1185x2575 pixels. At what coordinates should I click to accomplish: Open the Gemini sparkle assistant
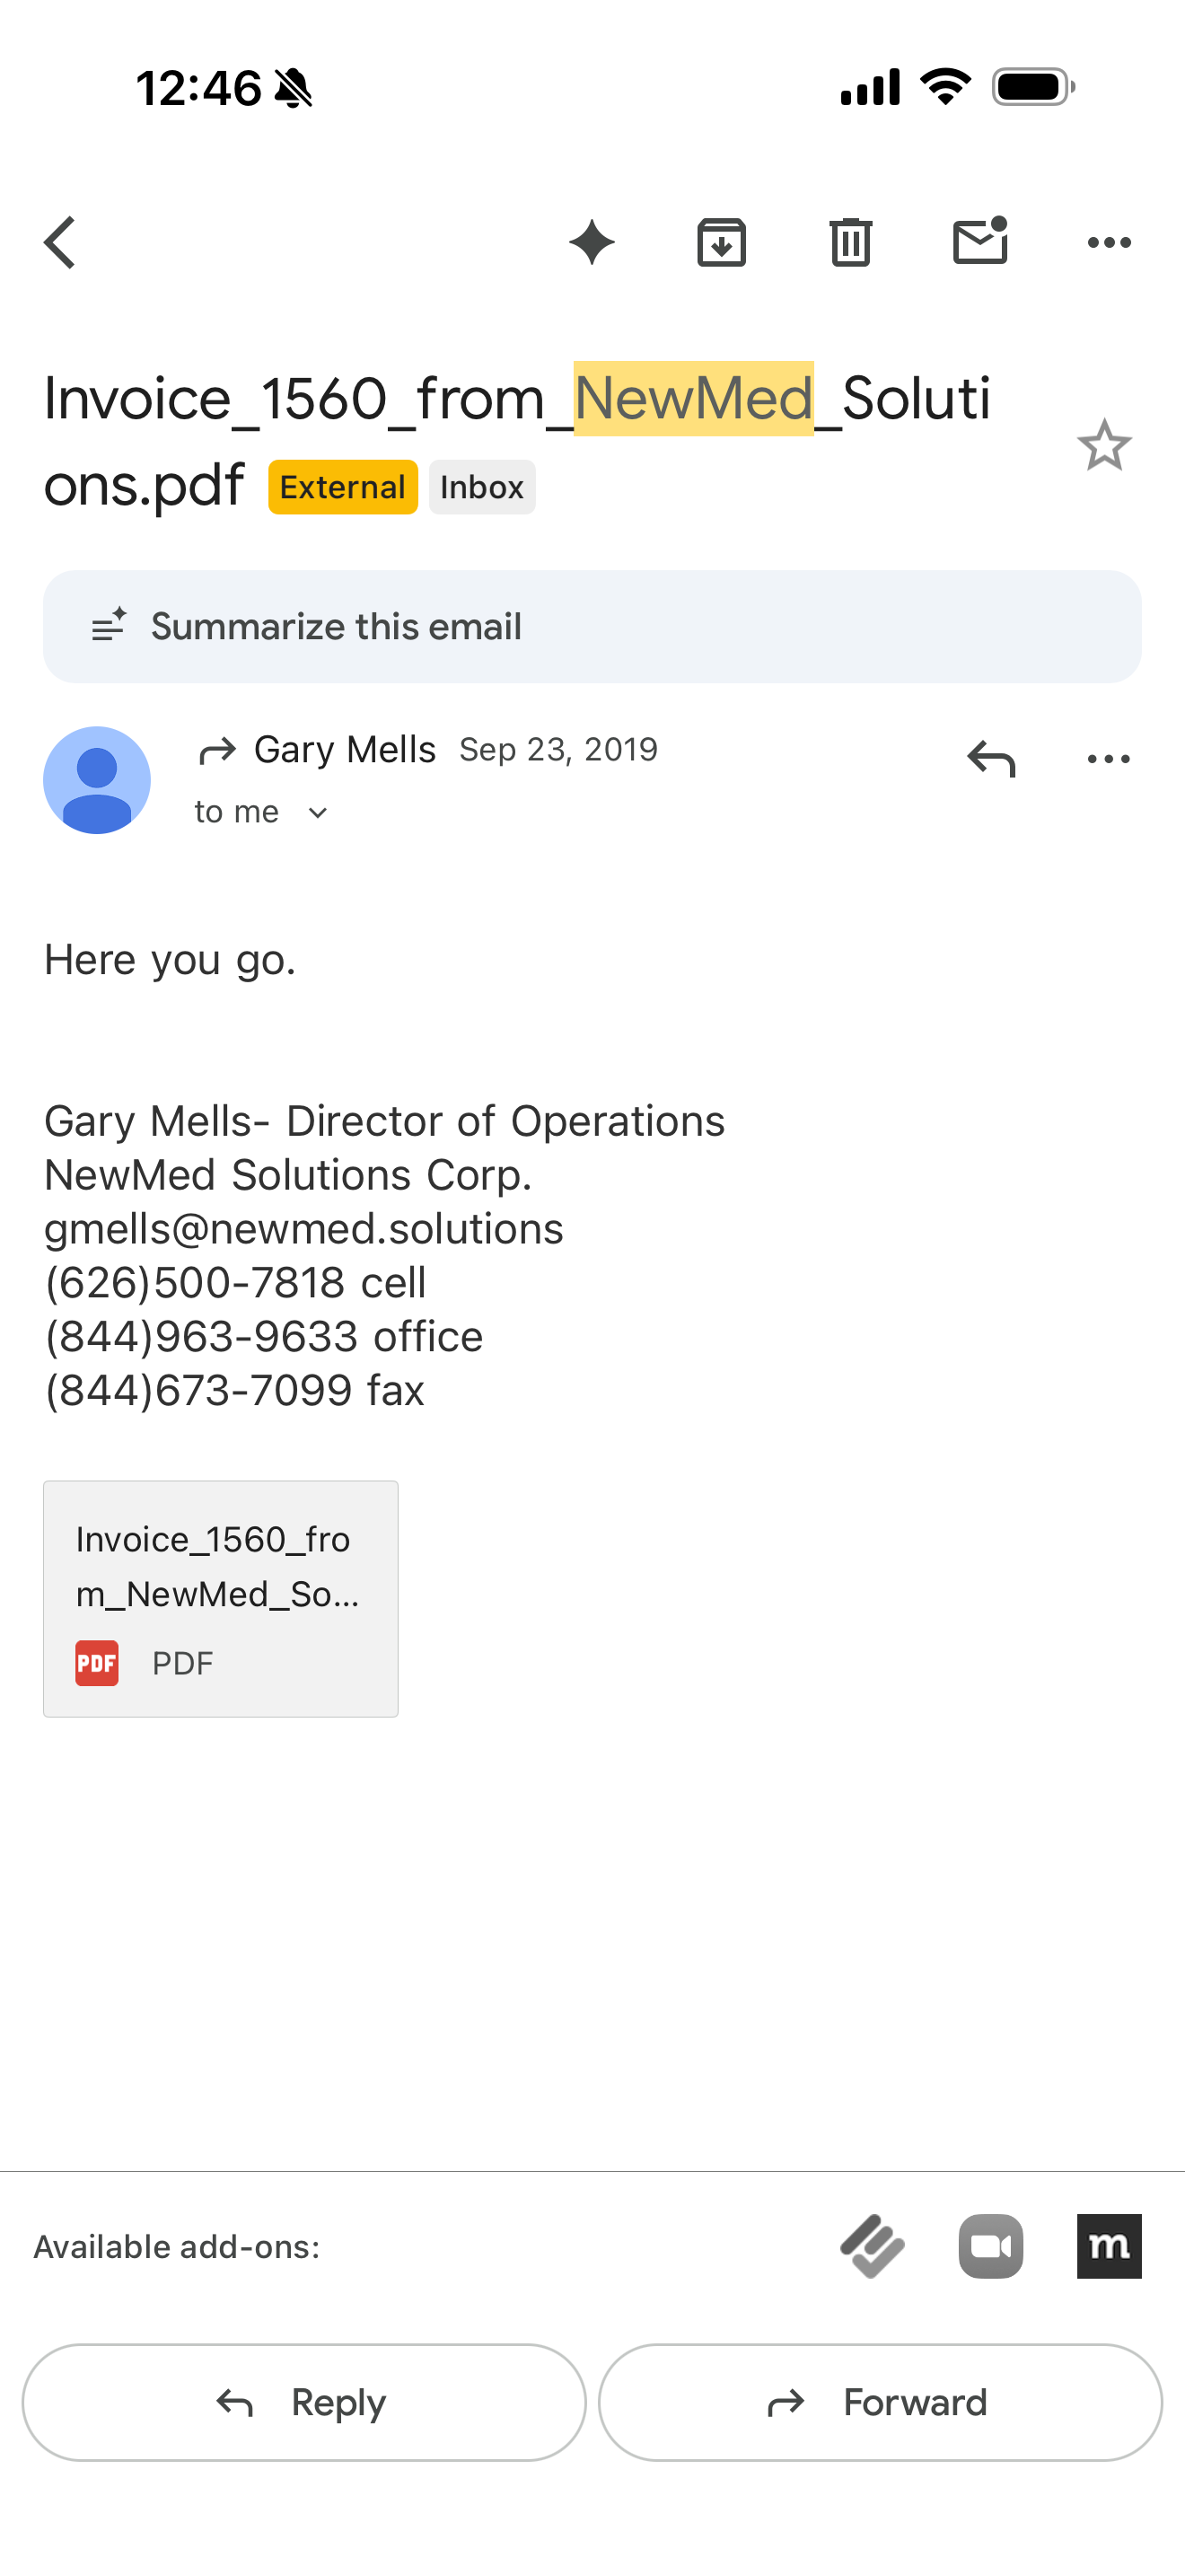(x=592, y=243)
